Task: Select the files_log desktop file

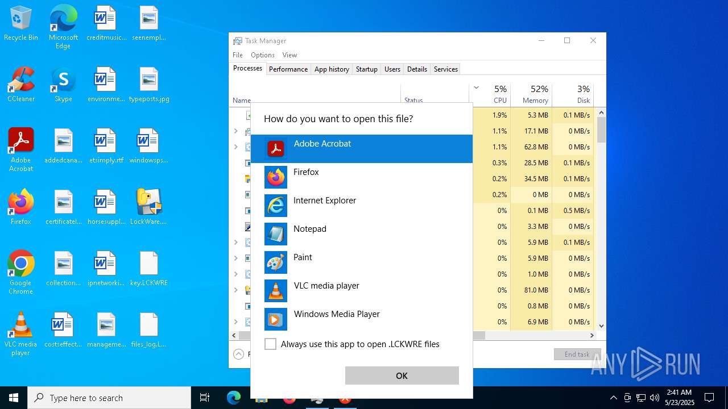Action: pyautogui.click(x=148, y=330)
